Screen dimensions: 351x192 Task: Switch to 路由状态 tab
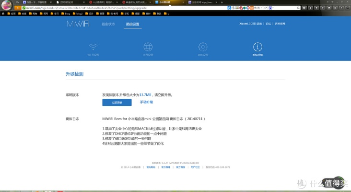click(108, 24)
